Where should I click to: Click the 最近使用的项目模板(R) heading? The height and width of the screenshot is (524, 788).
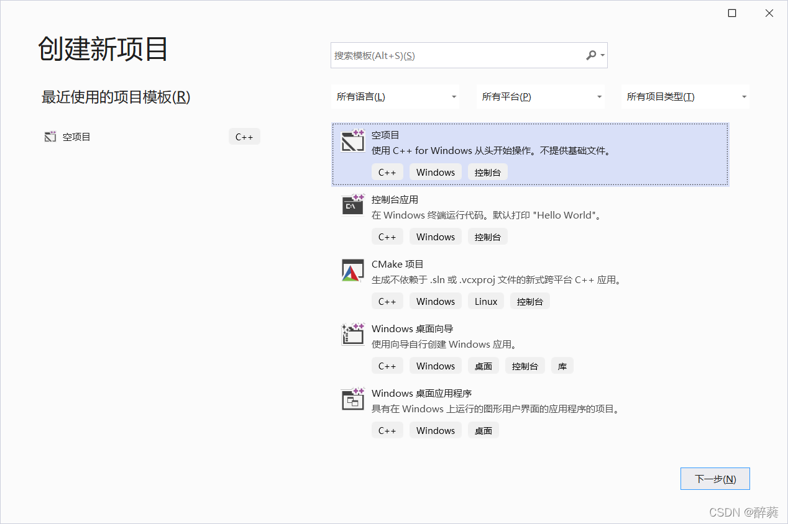click(x=116, y=97)
